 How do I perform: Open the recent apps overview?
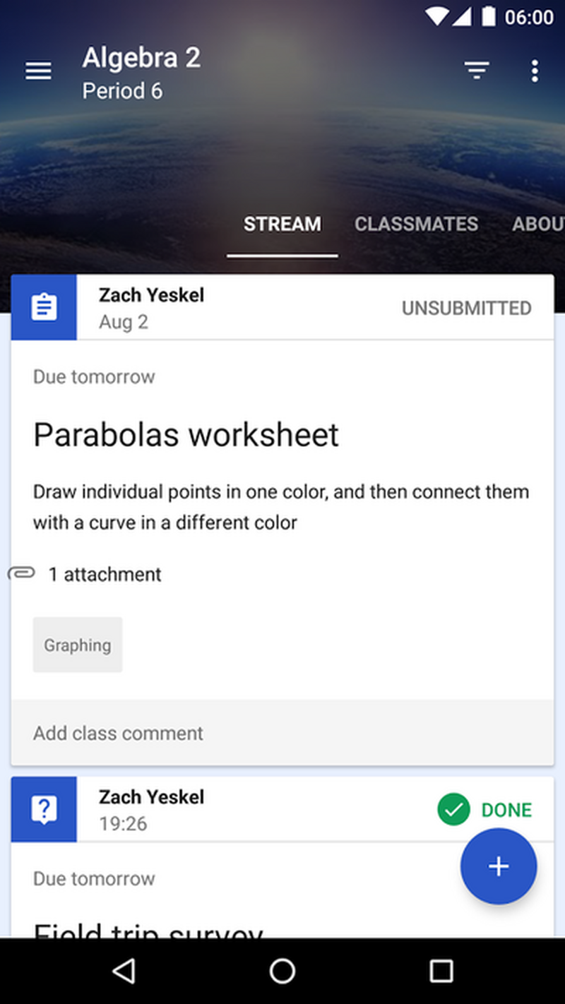441,972
